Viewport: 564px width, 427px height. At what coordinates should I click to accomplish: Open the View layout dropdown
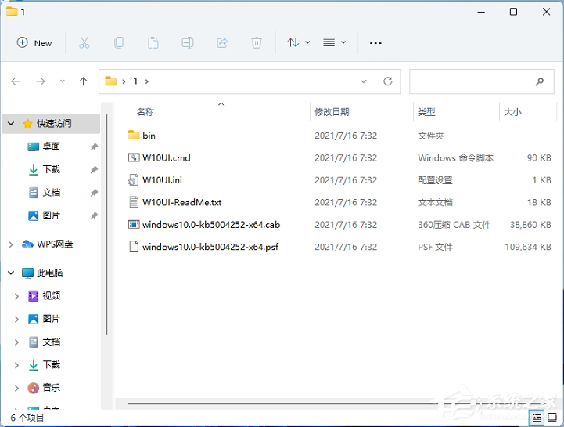(335, 43)
